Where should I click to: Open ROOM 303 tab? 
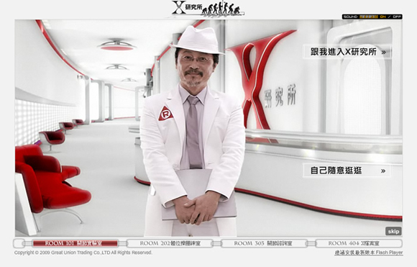pyautogui.click(x=264, y=243)
